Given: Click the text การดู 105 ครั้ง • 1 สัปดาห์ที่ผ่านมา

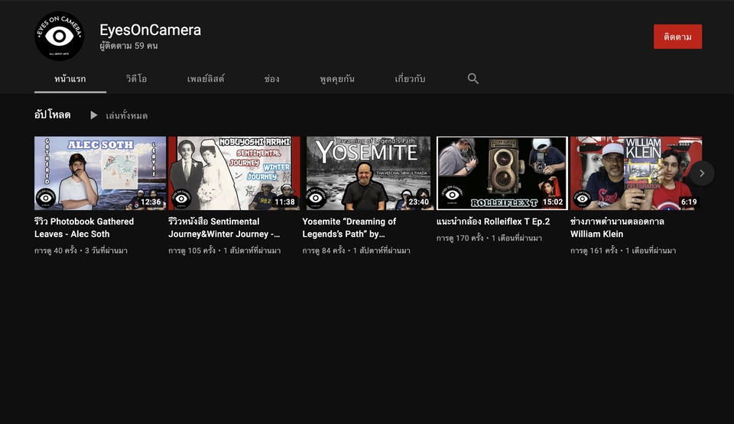Looking at the screenshot, I should pos(225,251).
